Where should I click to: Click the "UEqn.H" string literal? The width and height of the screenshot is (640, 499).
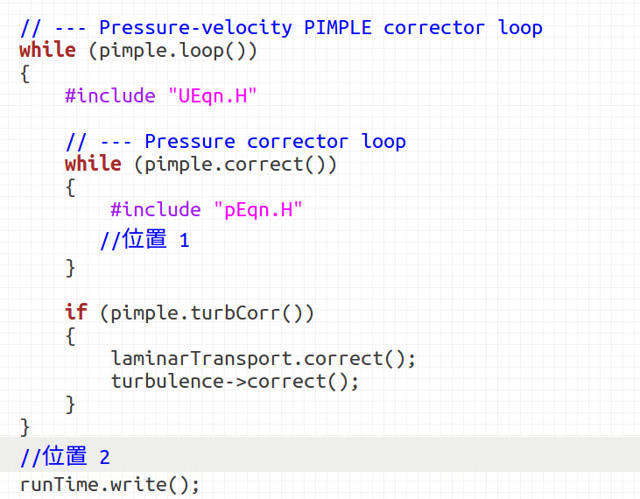(212, 96)
